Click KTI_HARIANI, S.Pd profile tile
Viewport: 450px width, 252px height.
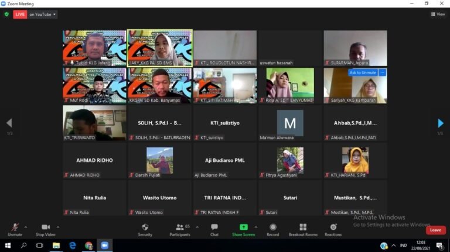coord(355,160)
